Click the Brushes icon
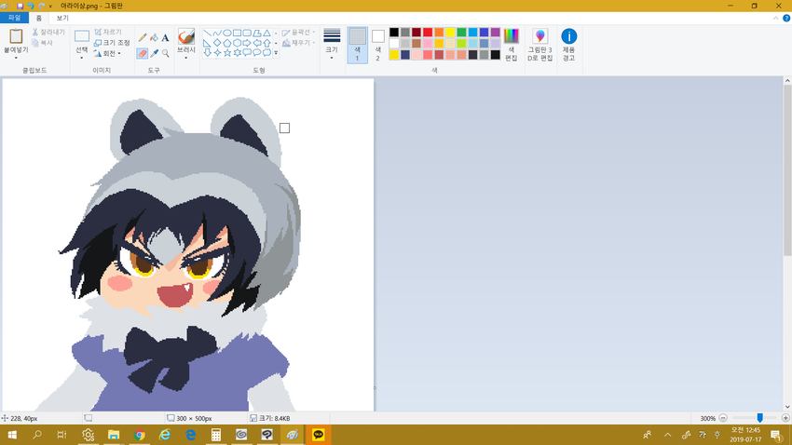This screenshot has height=445, width=792. pos(185,36)
